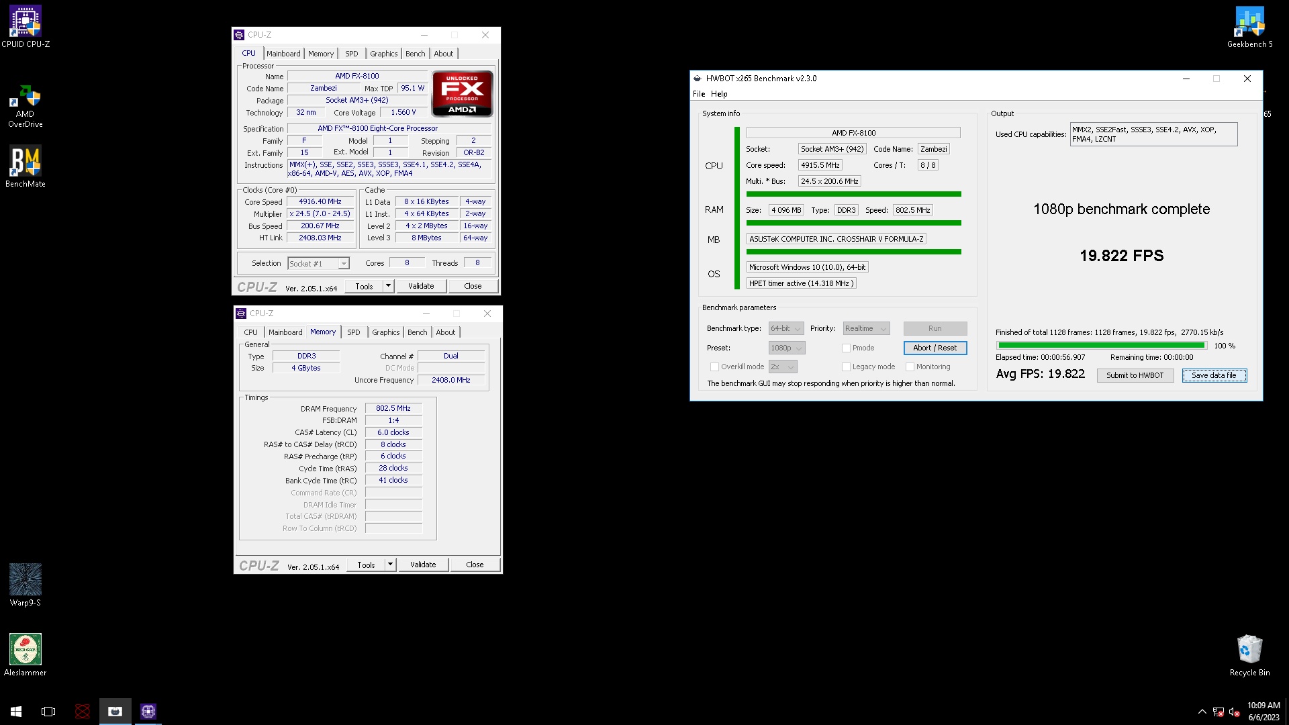
Task: Open the Socket #1 selection dropdown
Action: [x=318, y=264]
